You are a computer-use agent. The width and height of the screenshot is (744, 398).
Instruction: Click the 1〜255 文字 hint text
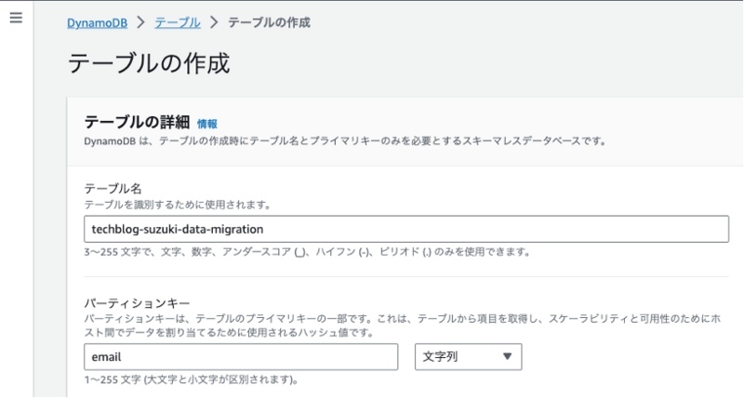point(192,379)
